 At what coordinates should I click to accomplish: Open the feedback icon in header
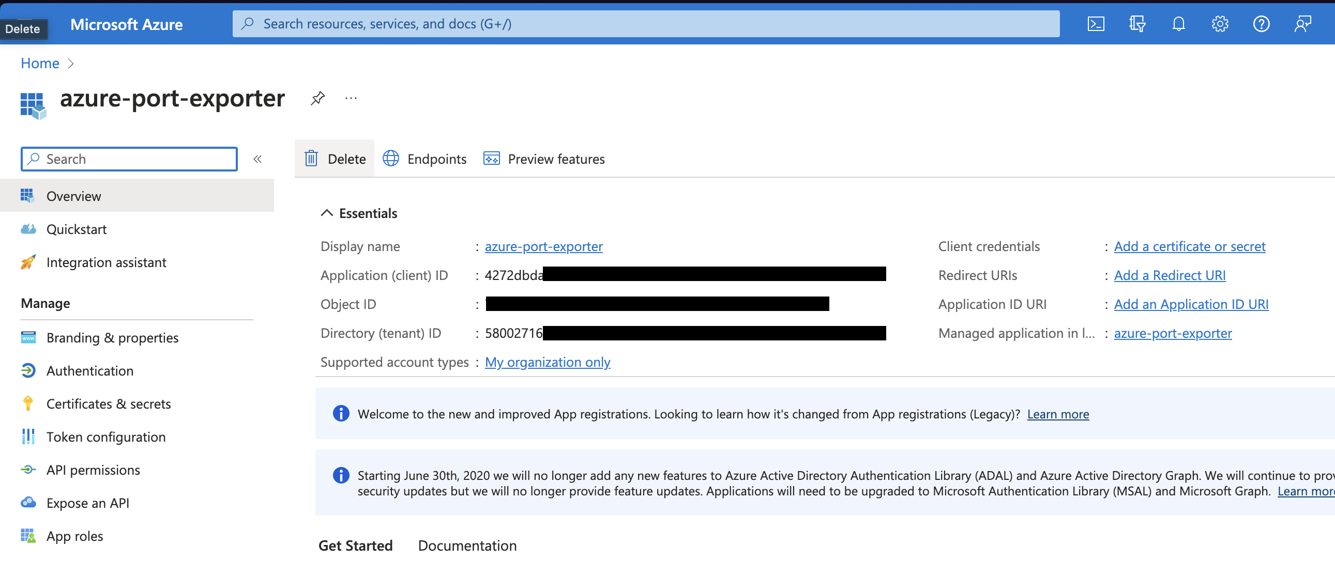[1302, 24]
